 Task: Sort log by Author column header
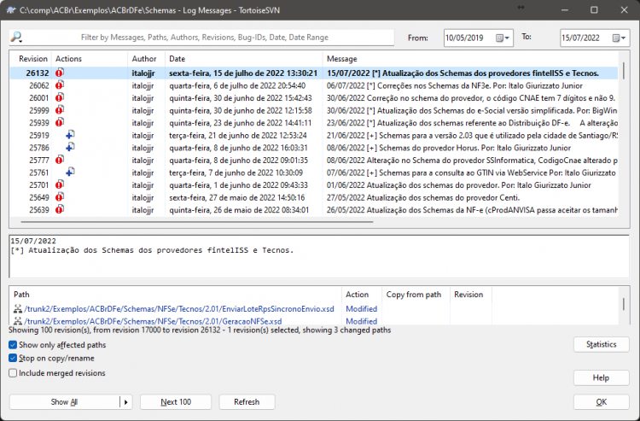click(x=146, y=59)
